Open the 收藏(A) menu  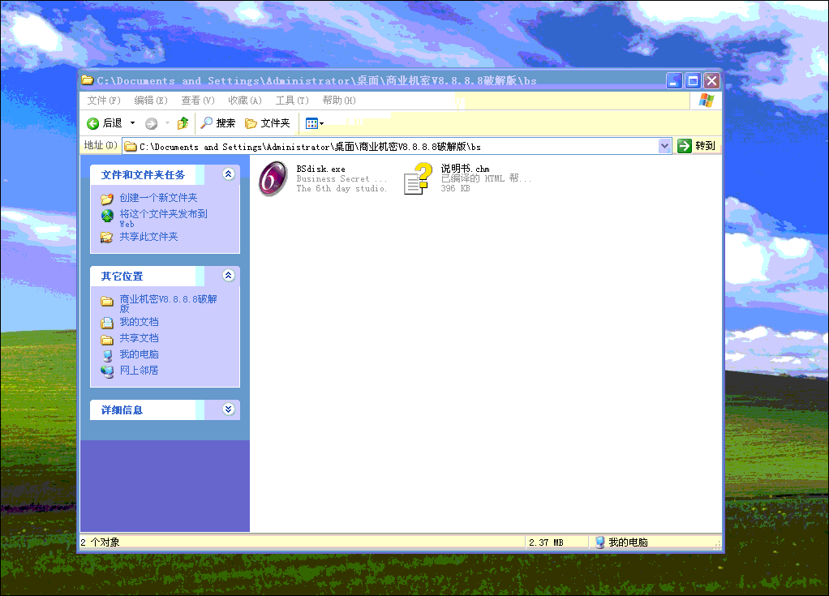click(245, 101)
